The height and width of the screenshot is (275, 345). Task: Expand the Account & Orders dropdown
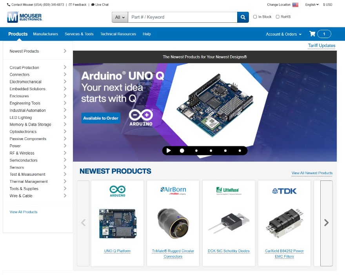[283, 34]
